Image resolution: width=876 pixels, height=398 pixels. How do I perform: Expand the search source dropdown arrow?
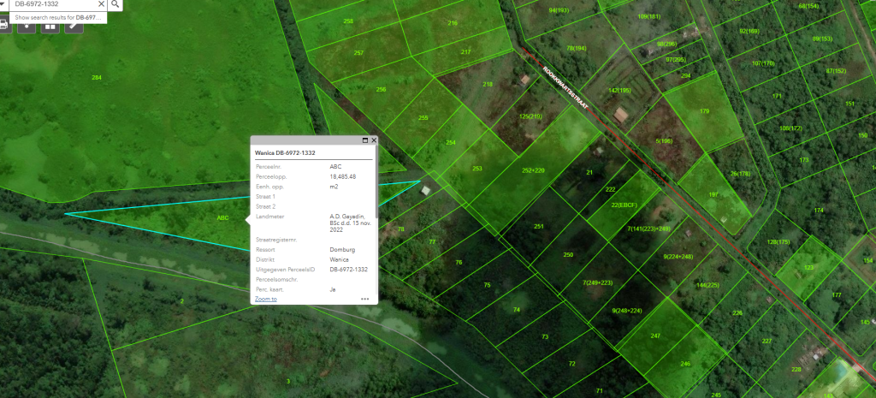pos(3,4)
